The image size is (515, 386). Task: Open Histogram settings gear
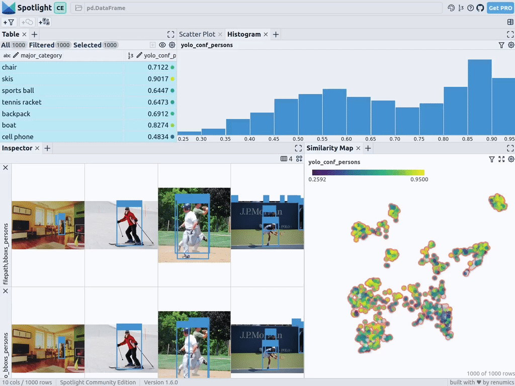(510, 45)
